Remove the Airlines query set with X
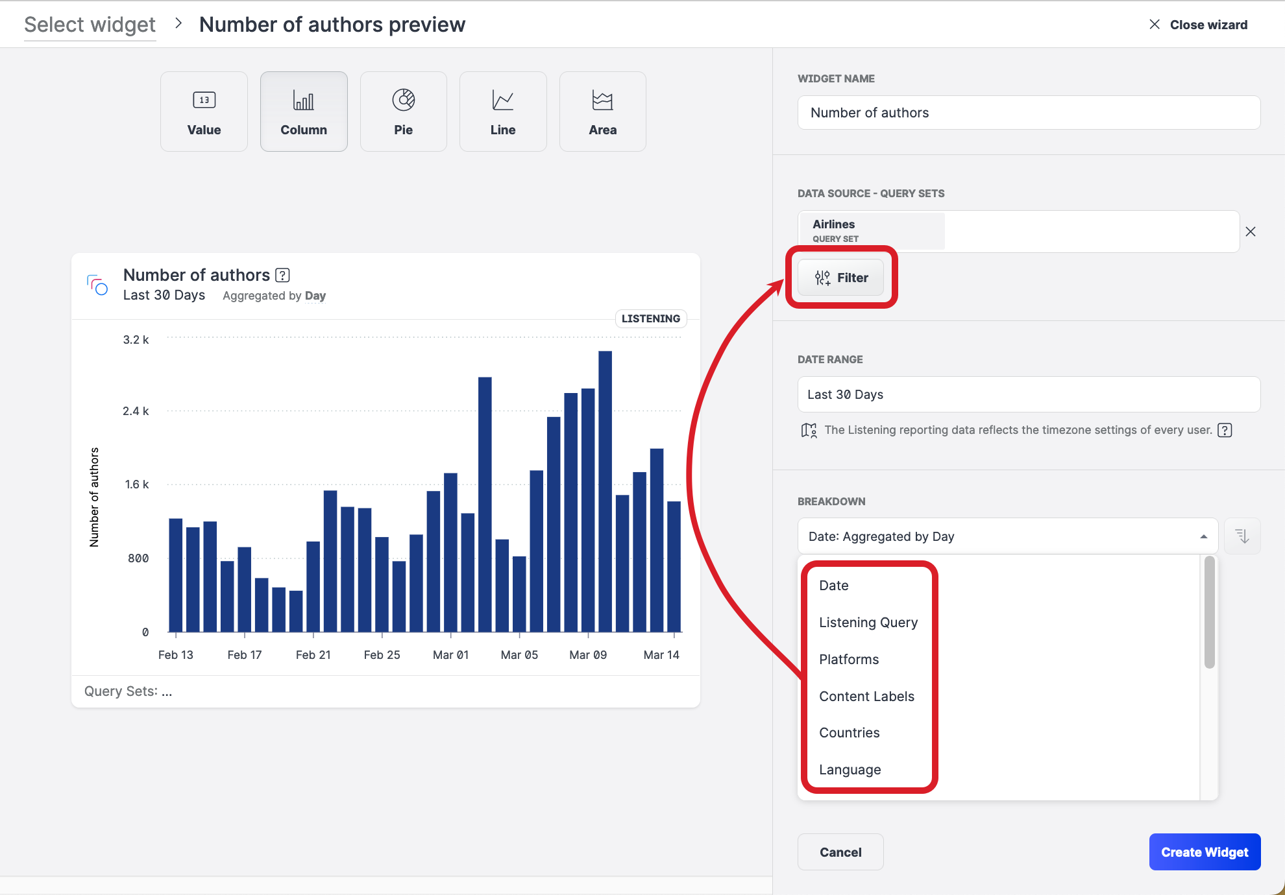 click(x=1251, y=232)
